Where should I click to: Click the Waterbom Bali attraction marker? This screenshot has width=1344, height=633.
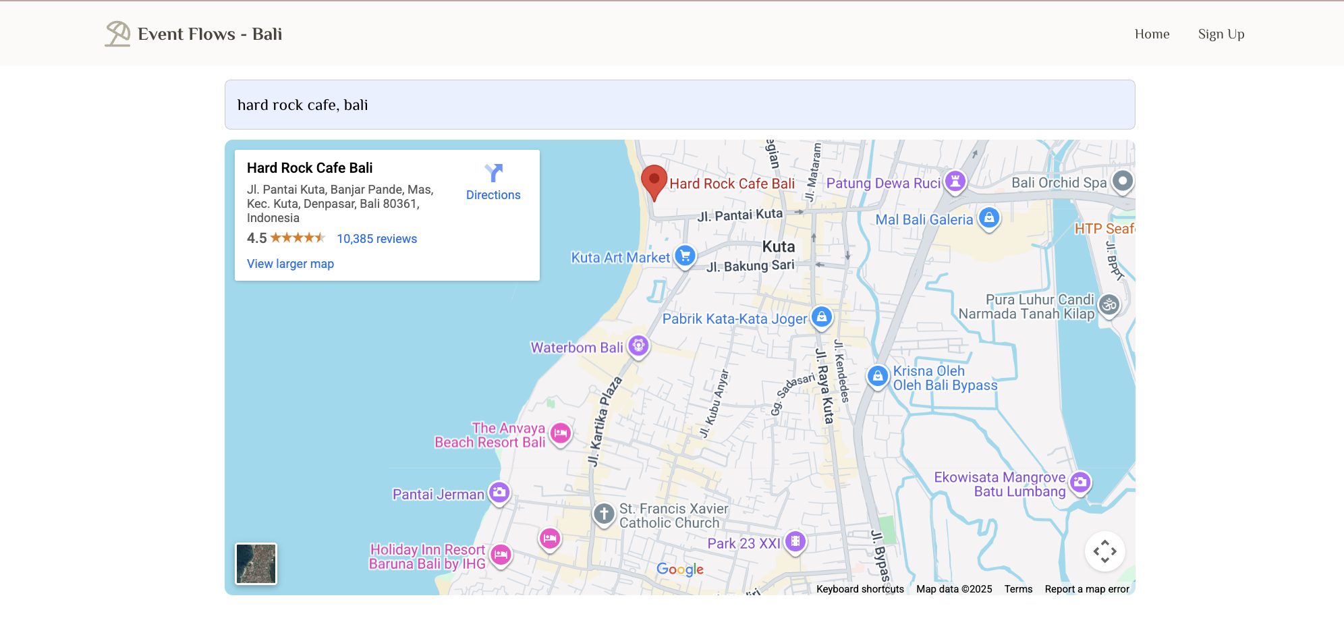point(638,347)
